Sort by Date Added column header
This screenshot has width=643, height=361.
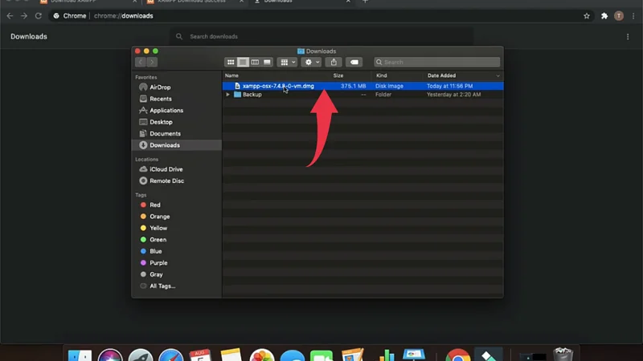point(442,75)
